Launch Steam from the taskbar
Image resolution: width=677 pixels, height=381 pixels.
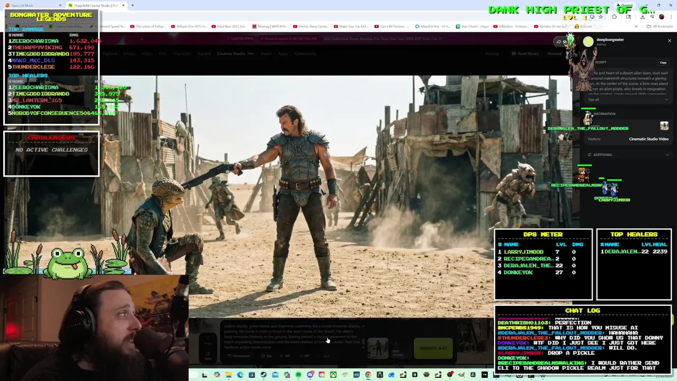point(263,375)
